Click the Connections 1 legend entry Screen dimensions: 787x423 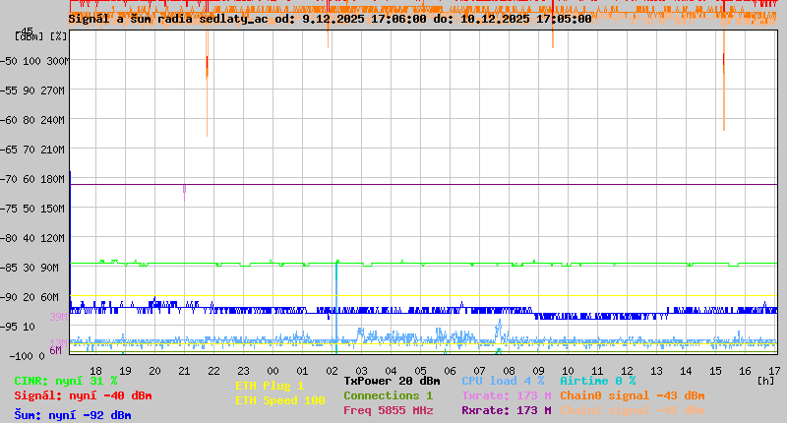click(x=388, y=395)
